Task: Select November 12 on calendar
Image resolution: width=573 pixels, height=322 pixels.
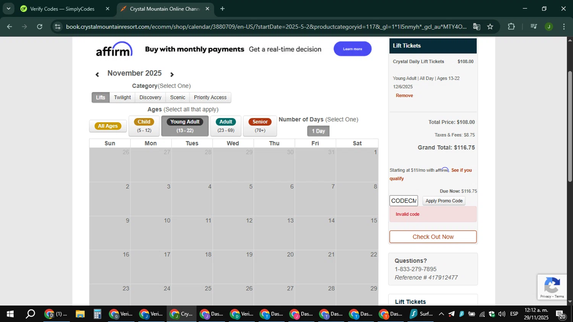Action: pyautogui.click(x=233, y=233)
